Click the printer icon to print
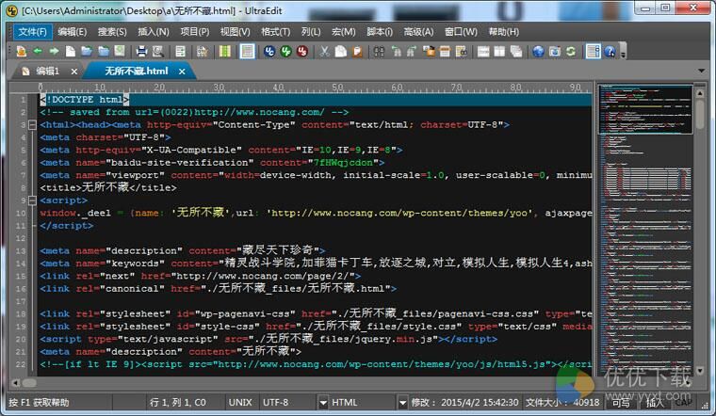This screenshot has height=416, width=716. [x=141, y=51]
